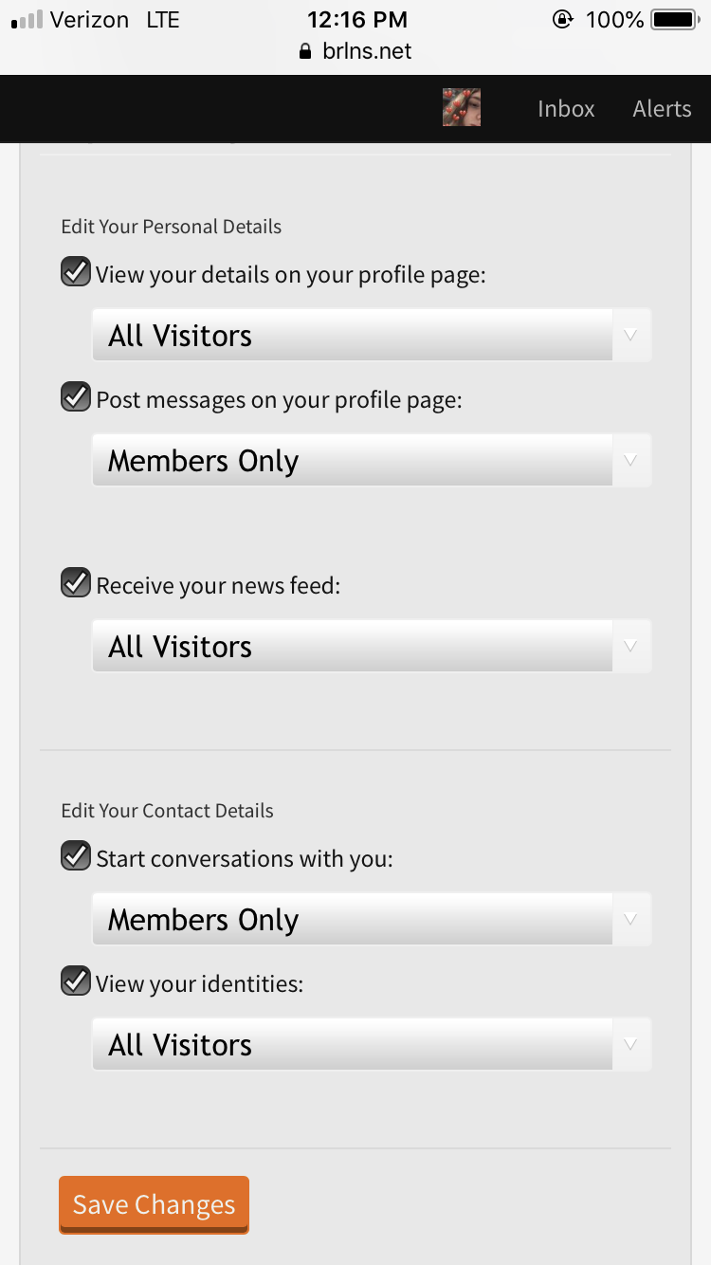711x1265 pixels.
Task: Tap the rotation lock icon in status bar
Action: (563, 19)
